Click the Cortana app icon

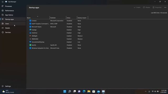click(30, 21)
